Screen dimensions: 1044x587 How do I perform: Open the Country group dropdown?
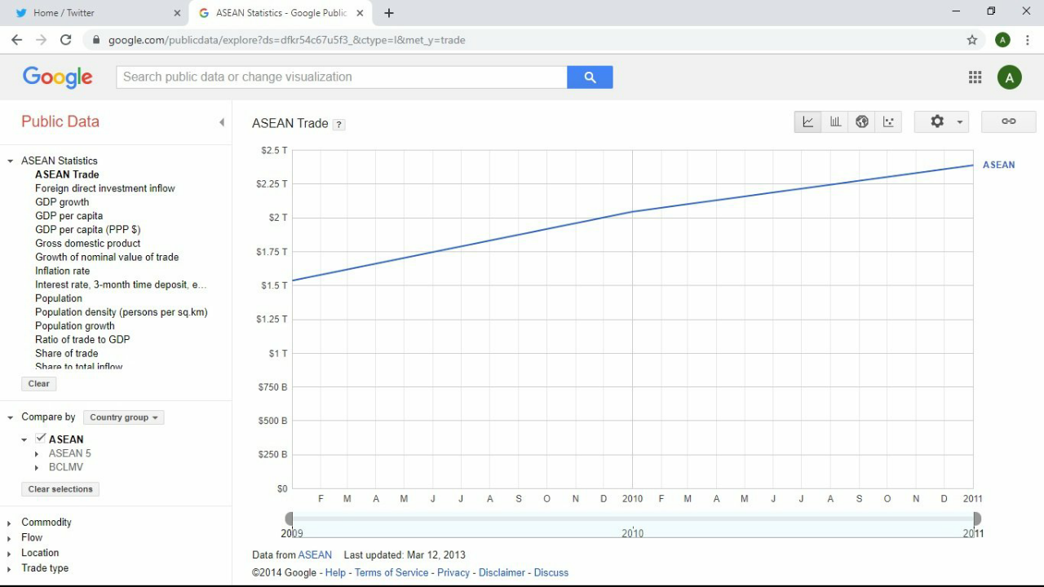[124, 417]
